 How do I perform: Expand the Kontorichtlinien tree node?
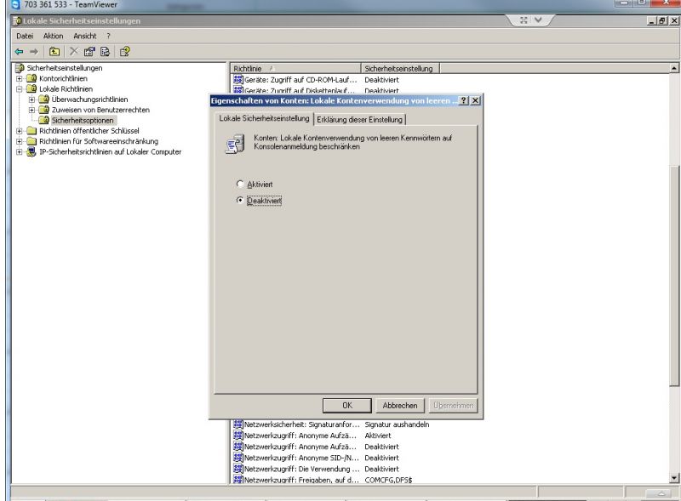(x=20, y=77)
